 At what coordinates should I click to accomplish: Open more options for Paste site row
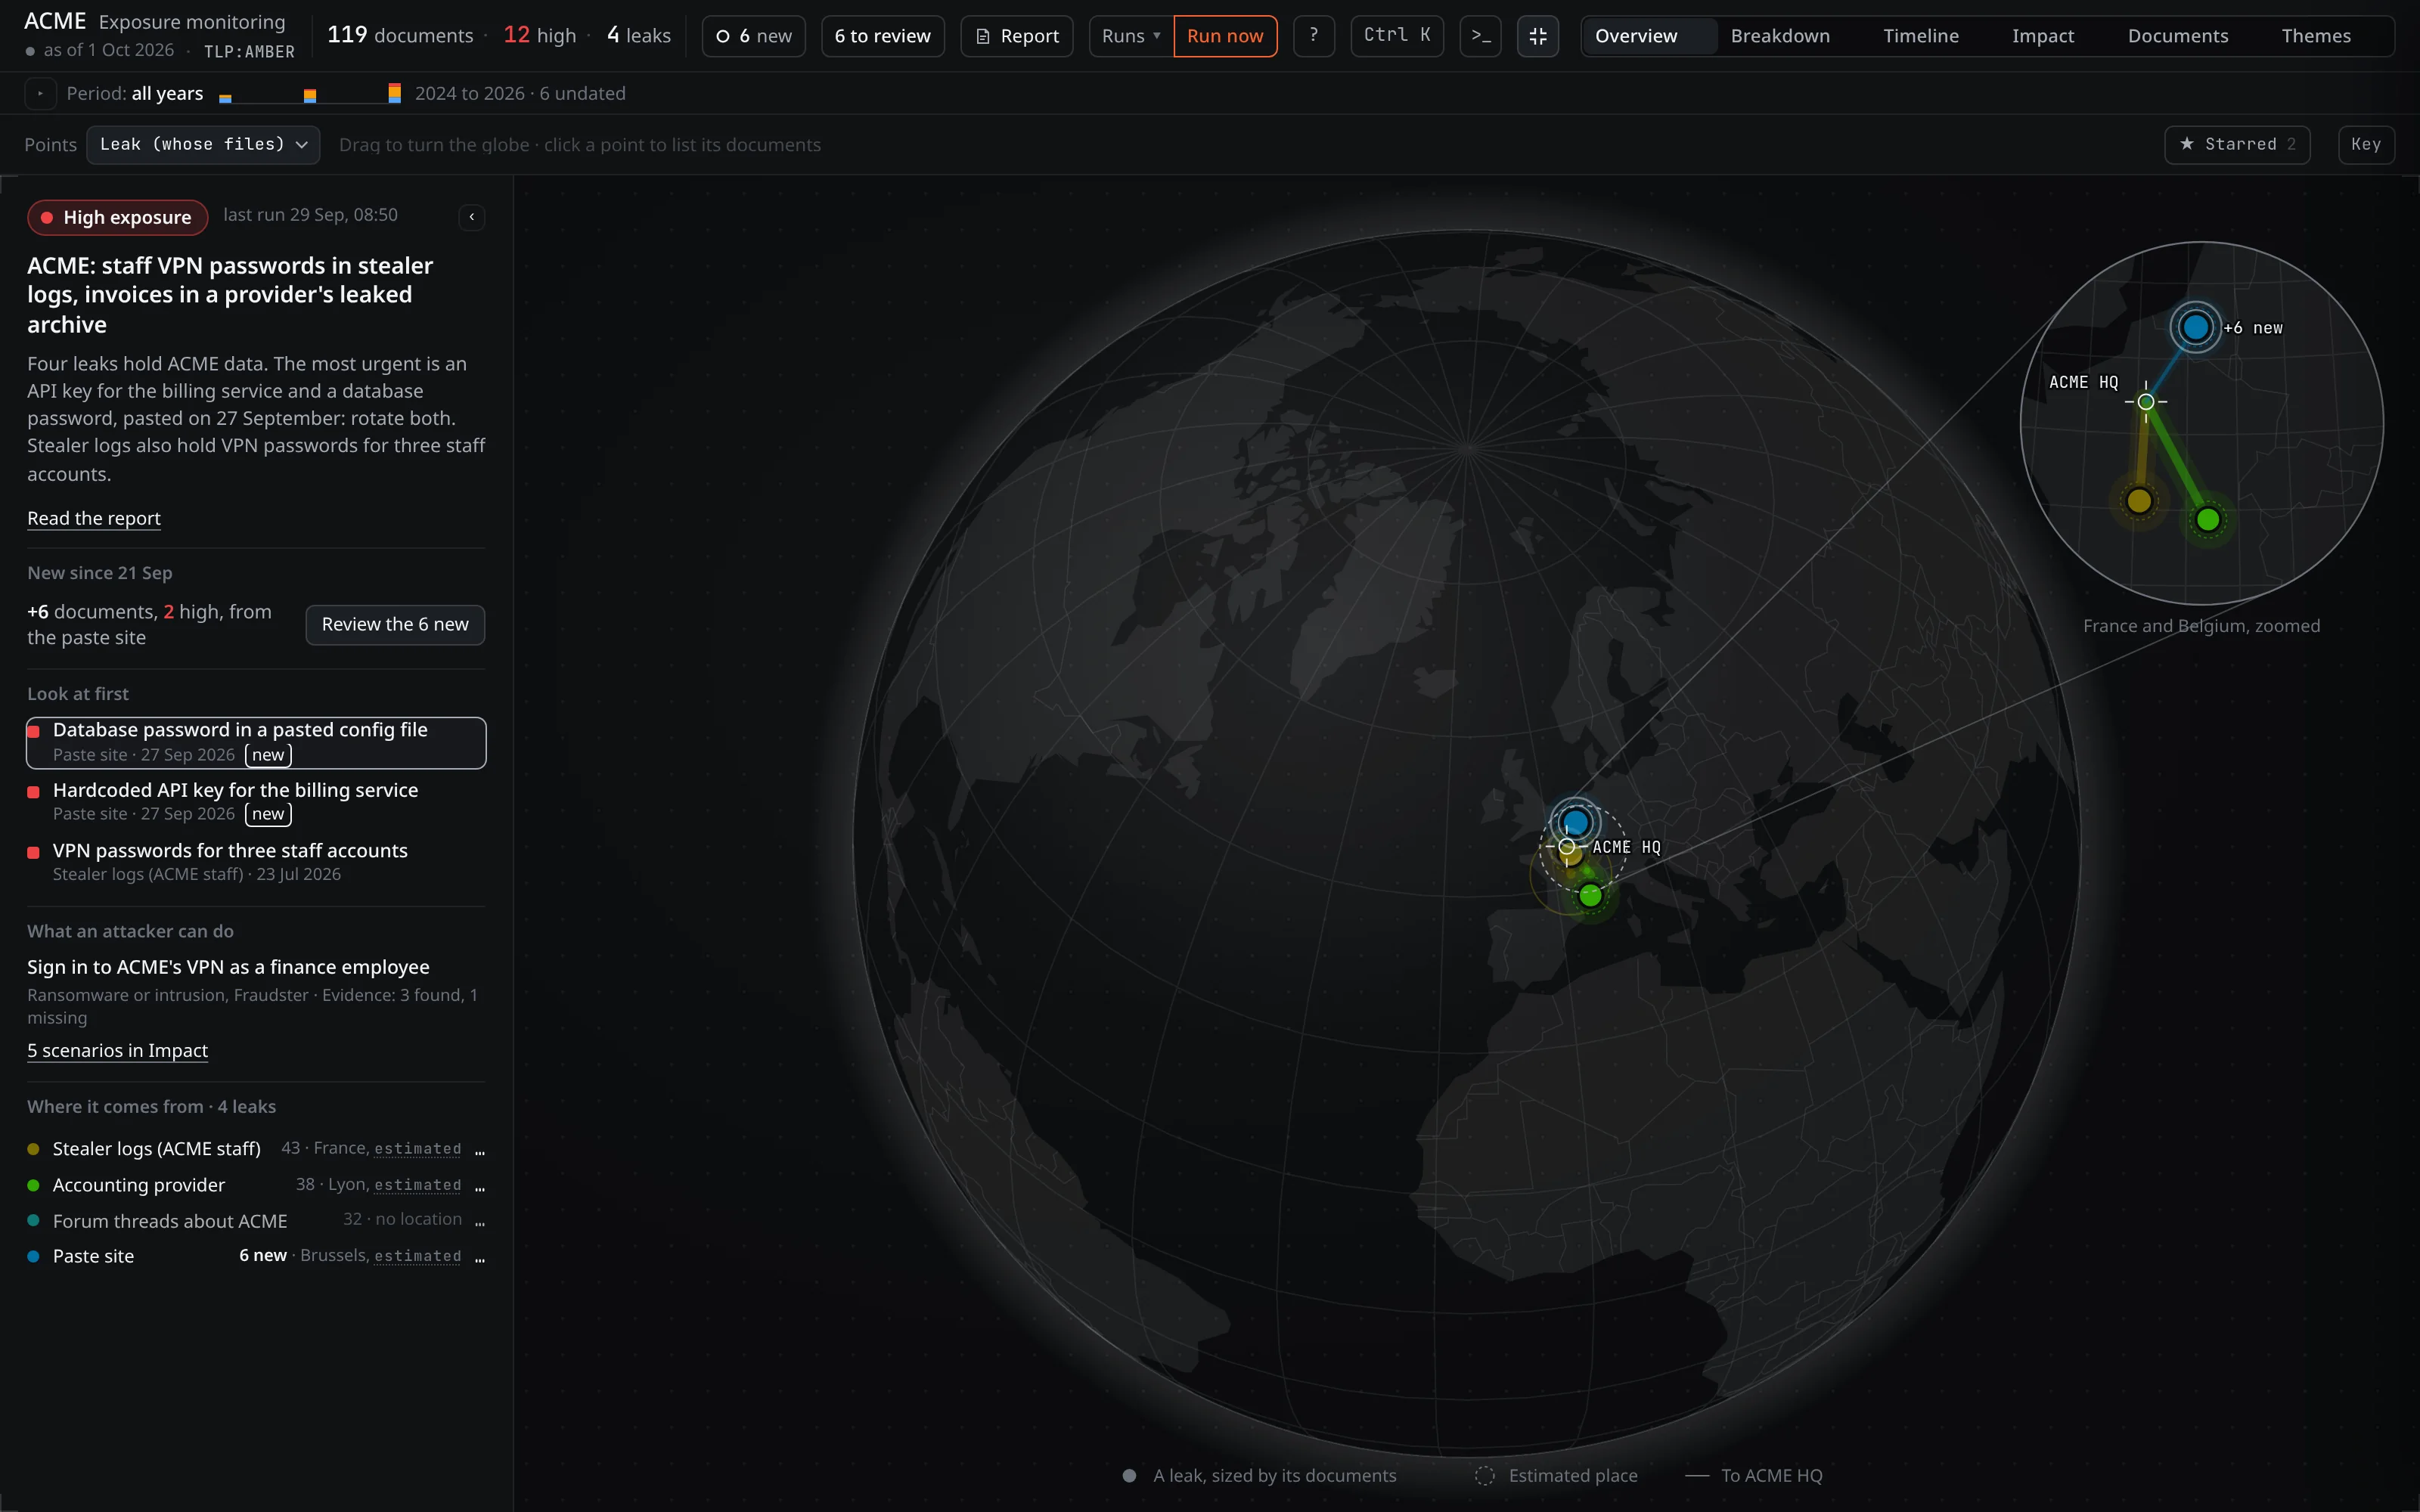tap(480, 1257)
